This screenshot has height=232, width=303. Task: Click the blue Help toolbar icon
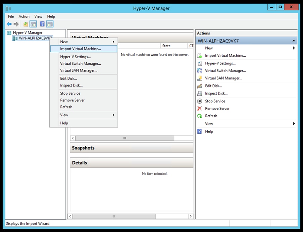coord(42,24)
